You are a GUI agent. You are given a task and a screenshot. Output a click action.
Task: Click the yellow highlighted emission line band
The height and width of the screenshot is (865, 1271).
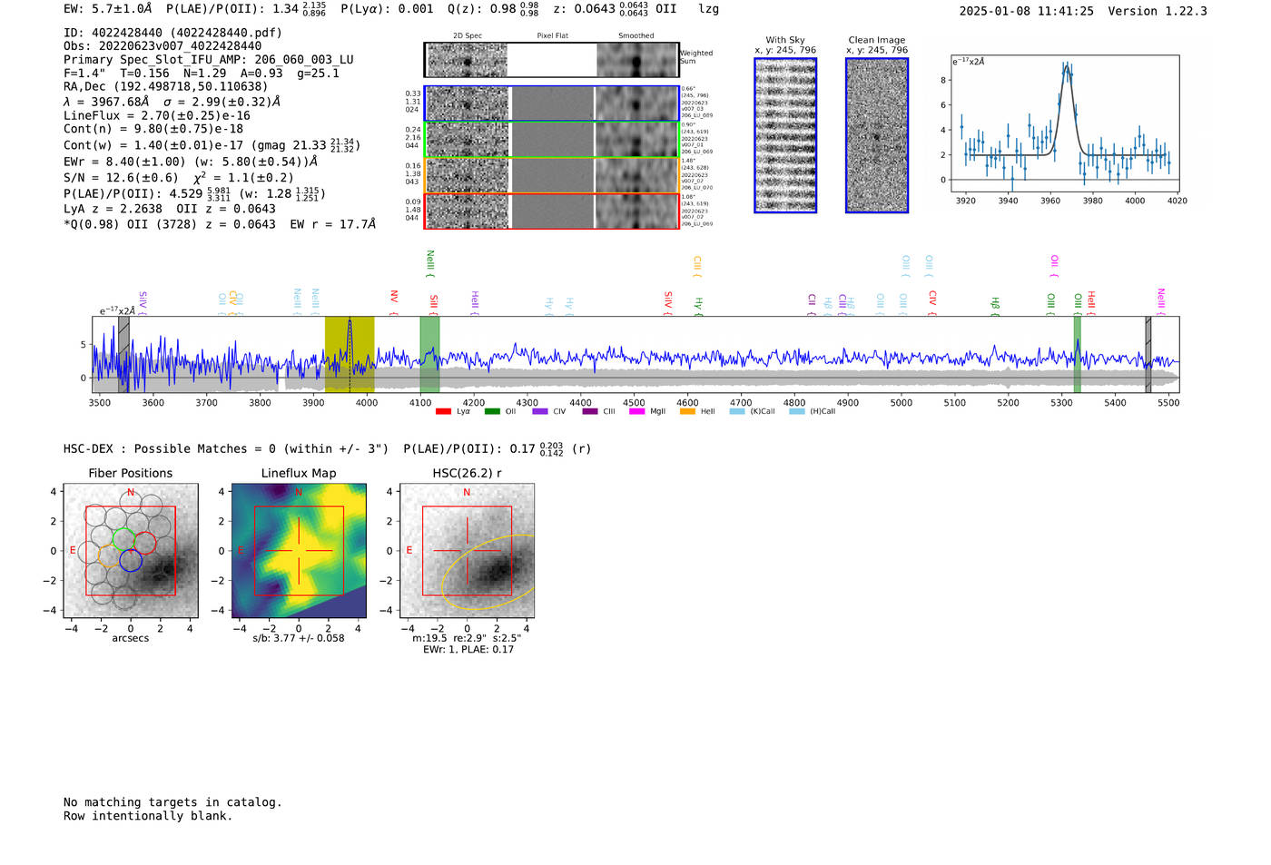point(350,354)
